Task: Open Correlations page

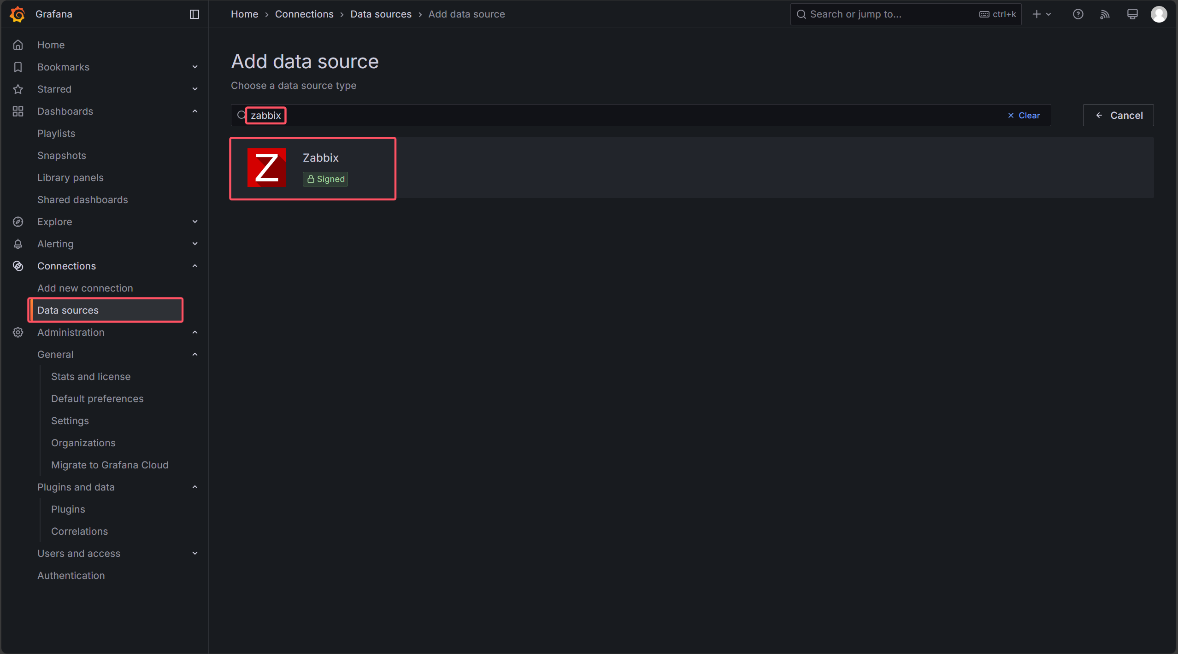Action: (x=80, y=531)
